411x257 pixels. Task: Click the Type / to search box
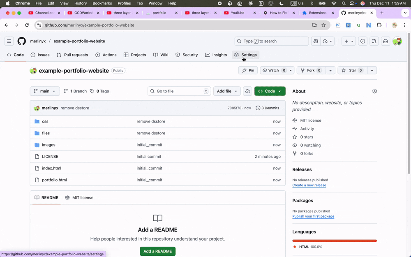(x=272, y=41)
